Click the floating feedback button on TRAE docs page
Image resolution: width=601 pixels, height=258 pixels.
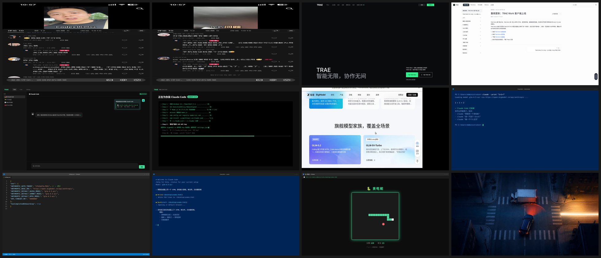[596, 76]
